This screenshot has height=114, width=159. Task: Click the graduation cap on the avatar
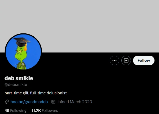22,42
